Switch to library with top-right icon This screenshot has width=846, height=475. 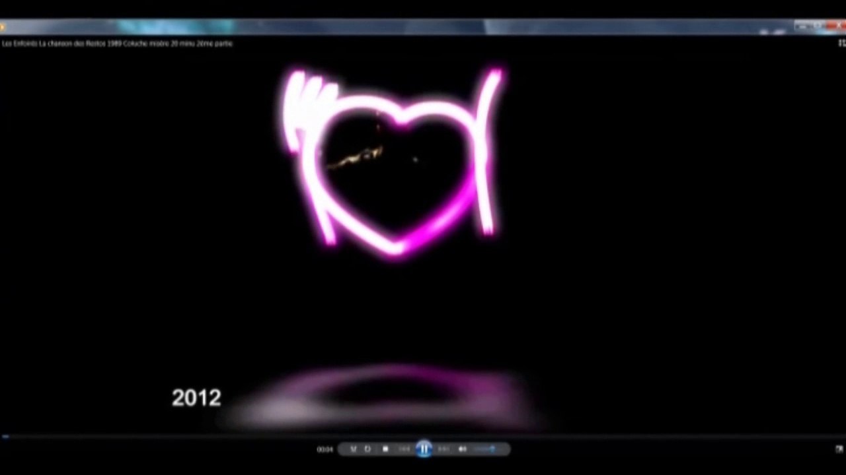(x=841, y=44)
